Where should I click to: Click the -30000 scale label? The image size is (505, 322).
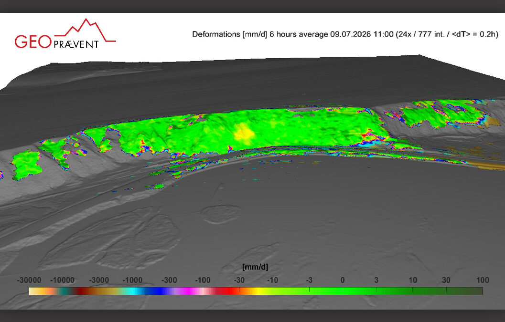(29, 280)
